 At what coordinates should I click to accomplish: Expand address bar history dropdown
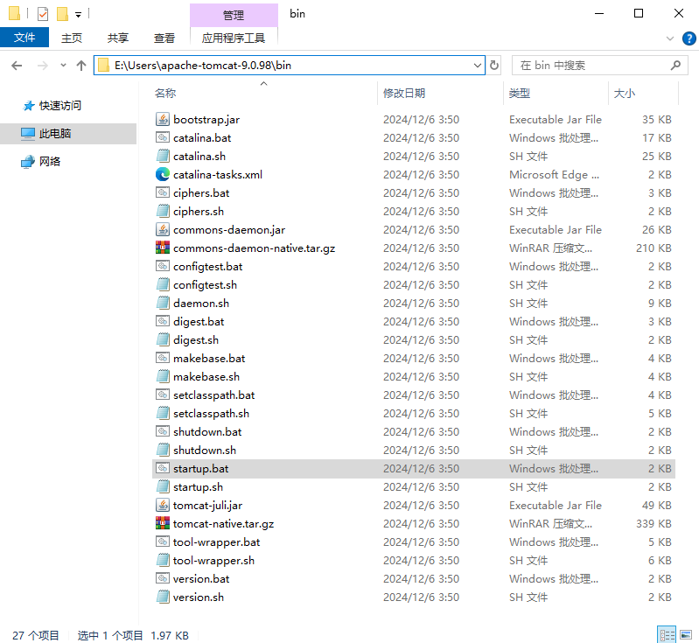[x=477, y=66]
